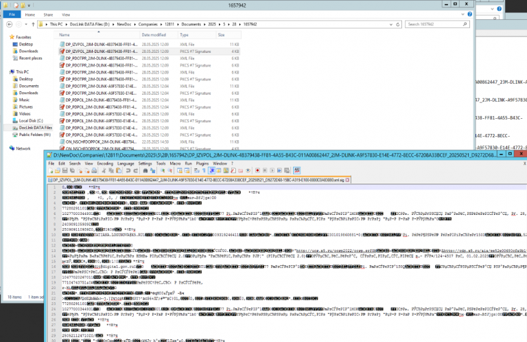This screenshot has width=527, height=342.
Task: Toggle file monitoring eye icon in Notepad++
Action: [x=248, y=170]
